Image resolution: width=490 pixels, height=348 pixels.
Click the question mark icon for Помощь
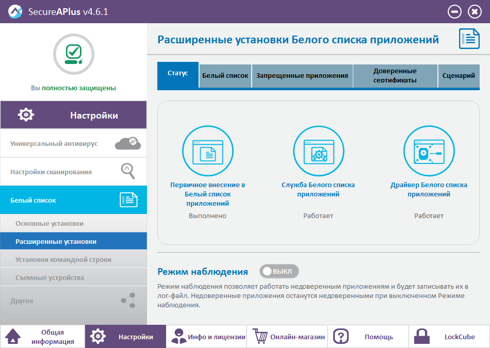pos(341,337)
